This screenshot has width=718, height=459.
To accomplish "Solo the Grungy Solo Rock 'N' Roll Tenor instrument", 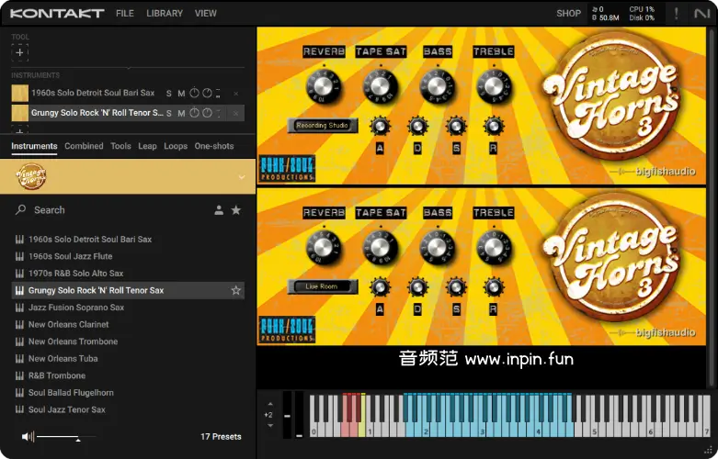I will 169,113.
